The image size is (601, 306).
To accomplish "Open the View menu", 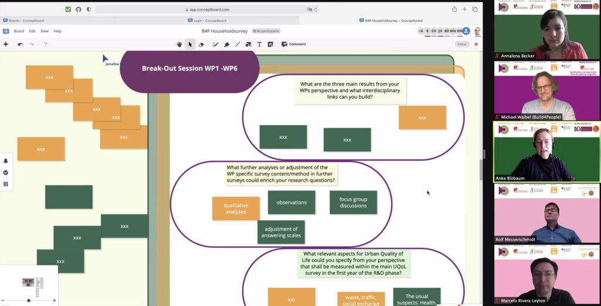I will tap(45, 32).
